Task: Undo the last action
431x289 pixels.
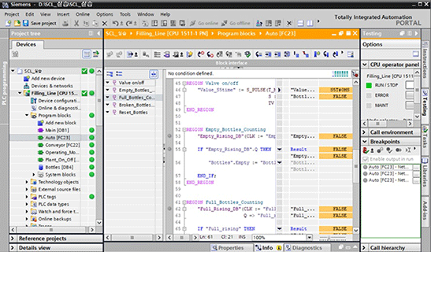Action: (116, 24)
